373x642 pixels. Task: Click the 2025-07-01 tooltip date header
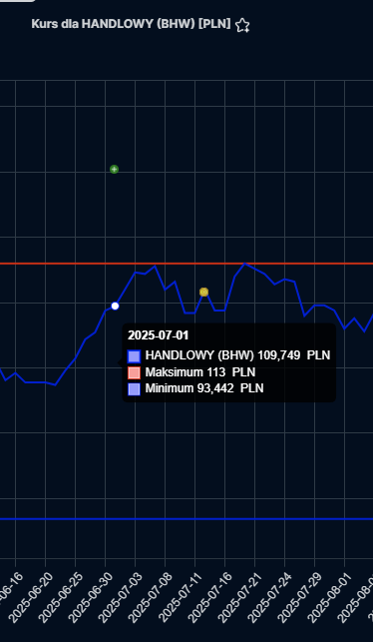point(159,335)
